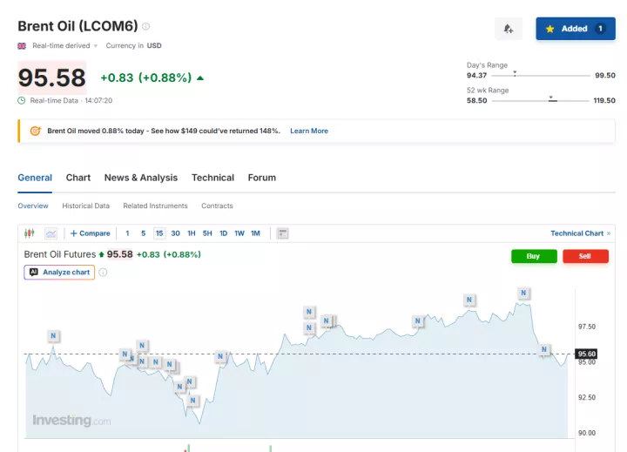Screen dimensions: 627x452
Task: Click the Learn More link
Action: pyautogui.click(x=309, y=131)
